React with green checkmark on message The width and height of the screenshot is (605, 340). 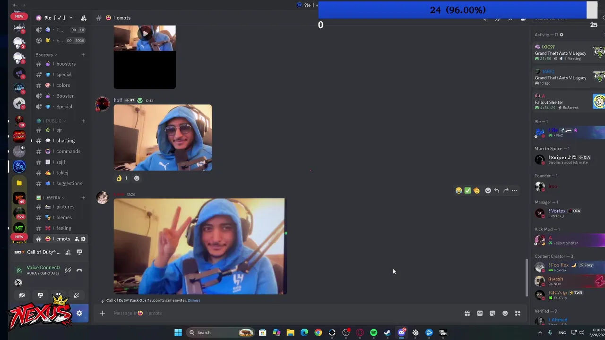tap(467, 190)
